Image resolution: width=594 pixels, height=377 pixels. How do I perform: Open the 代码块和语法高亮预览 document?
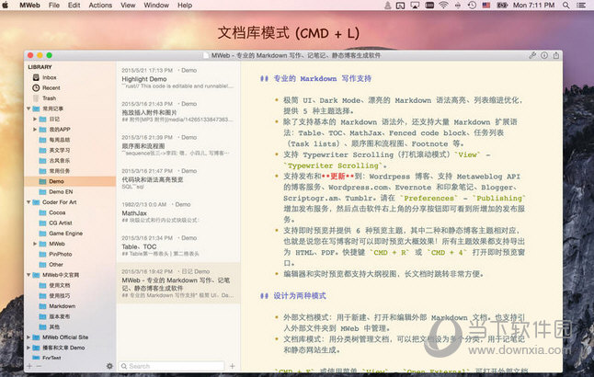tap(178, 178)
